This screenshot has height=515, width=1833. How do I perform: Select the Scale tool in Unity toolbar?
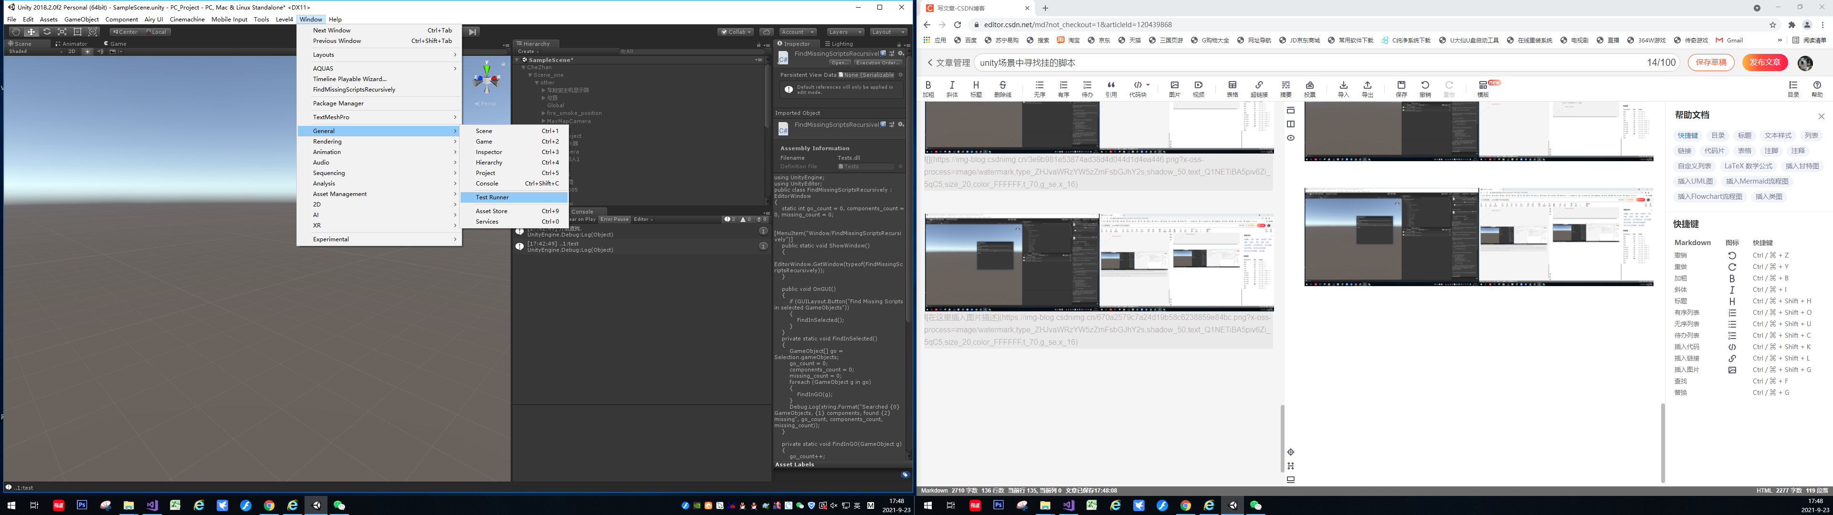tap(62, 32)
